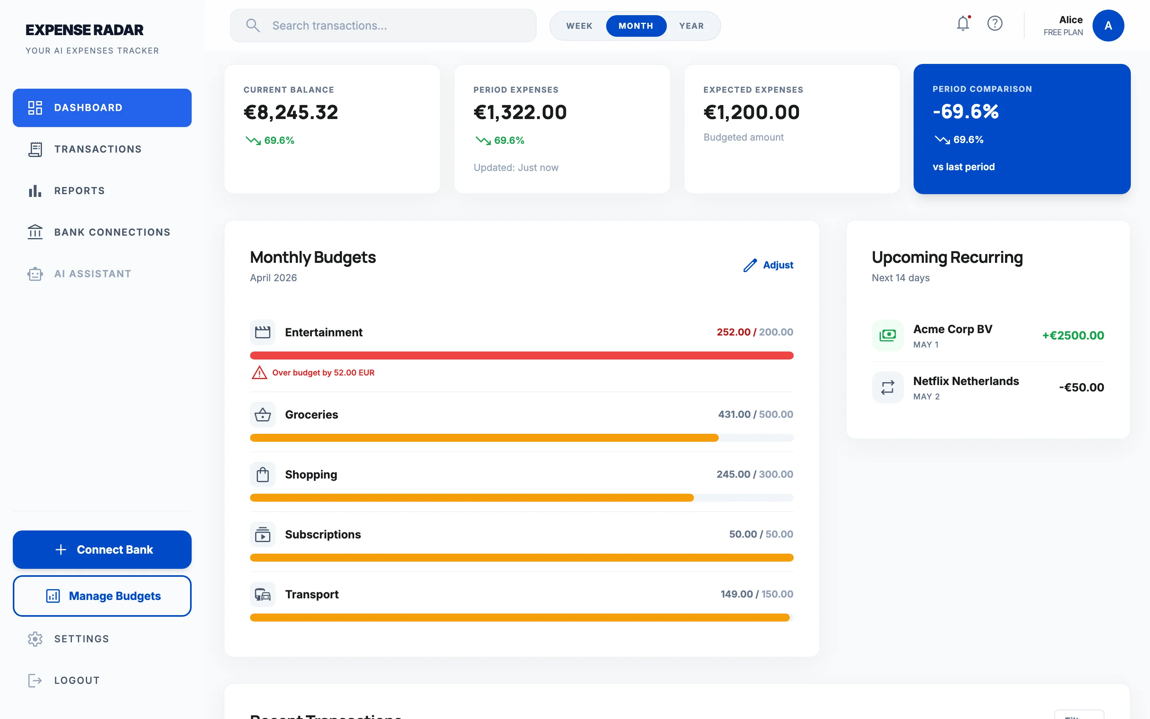This screenshot has height=719, width=1150.
Task: Open the Dashboard panel icon
Action: (35, 107)
